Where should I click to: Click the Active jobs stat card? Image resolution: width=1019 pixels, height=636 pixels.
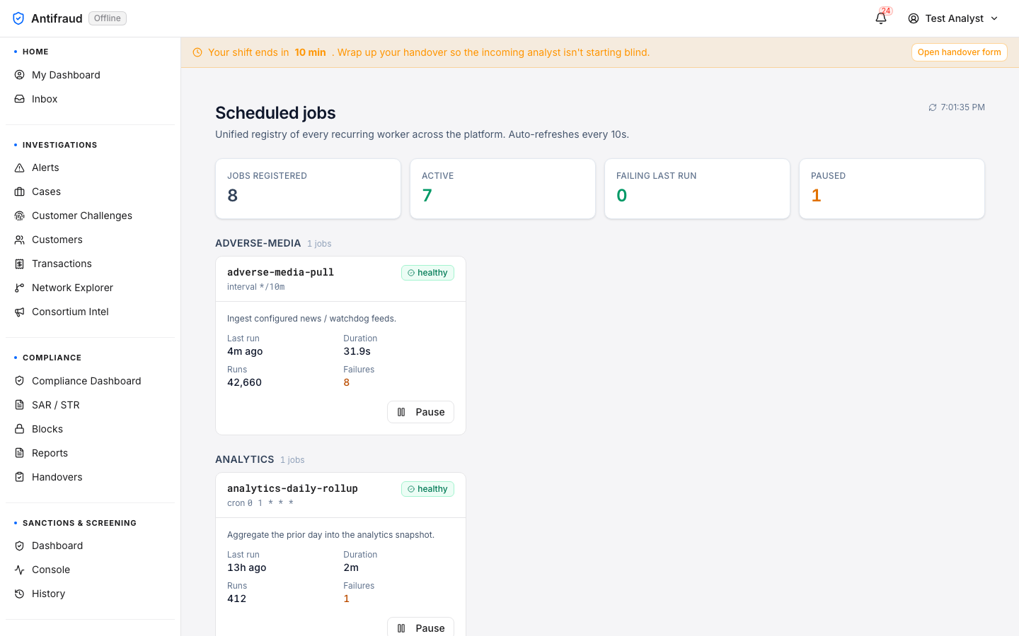point(502,189)
